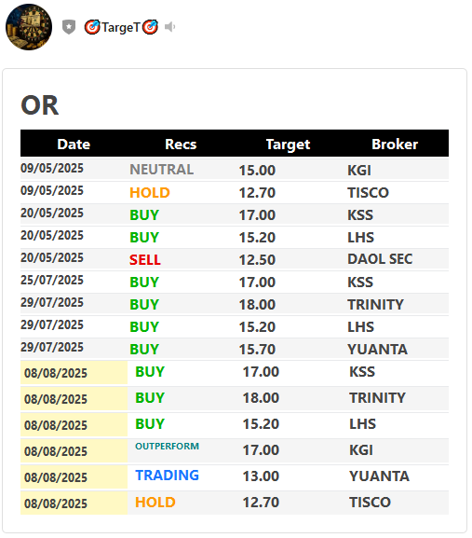Viewport: 472px width, 538px height.
Task: Toggle the muted speaker icon
Action: [x=169, y=27]
